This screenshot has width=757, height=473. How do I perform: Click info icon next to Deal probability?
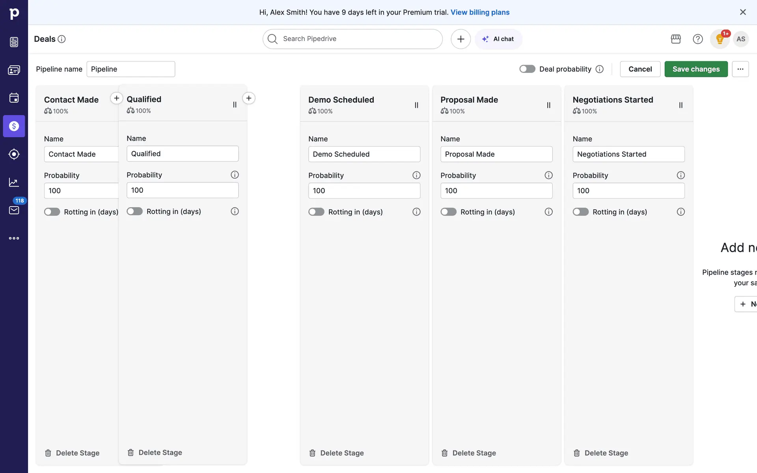click(600, 69)
